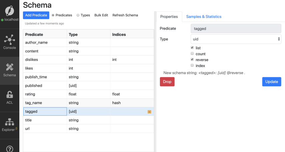Click the help question mark icon
The height and width of the screenshot is (152, 285).
[x=10, y=149]
